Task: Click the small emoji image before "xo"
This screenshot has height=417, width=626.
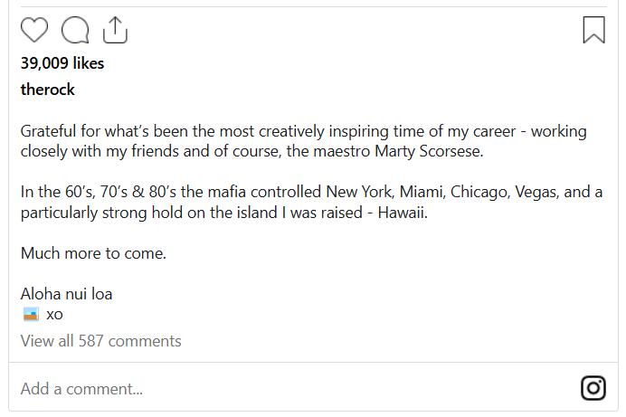Action: coord(31,315)
